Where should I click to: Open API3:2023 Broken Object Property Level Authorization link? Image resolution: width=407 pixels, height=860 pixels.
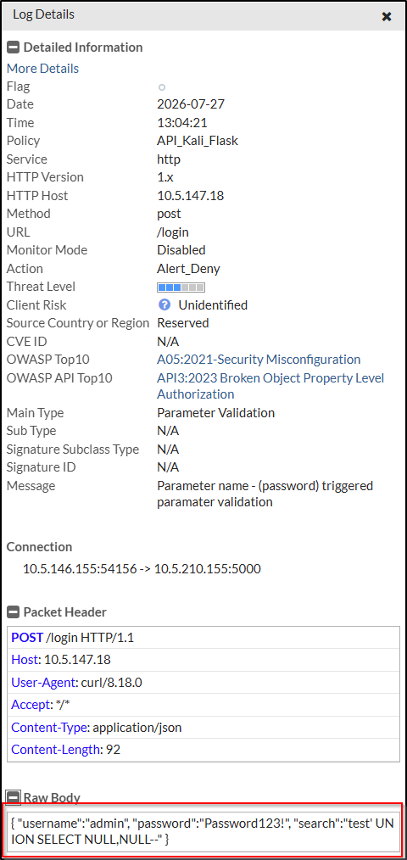tap(271, 386)
